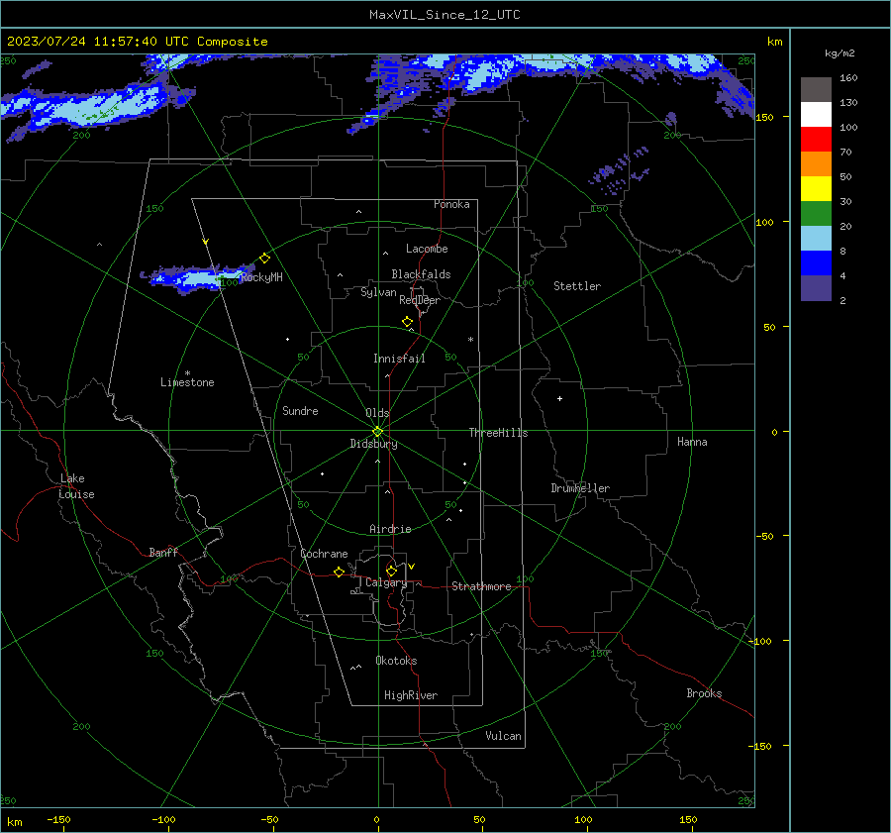Pick the light blue 8-20 legend swatch

pos(816,239)
